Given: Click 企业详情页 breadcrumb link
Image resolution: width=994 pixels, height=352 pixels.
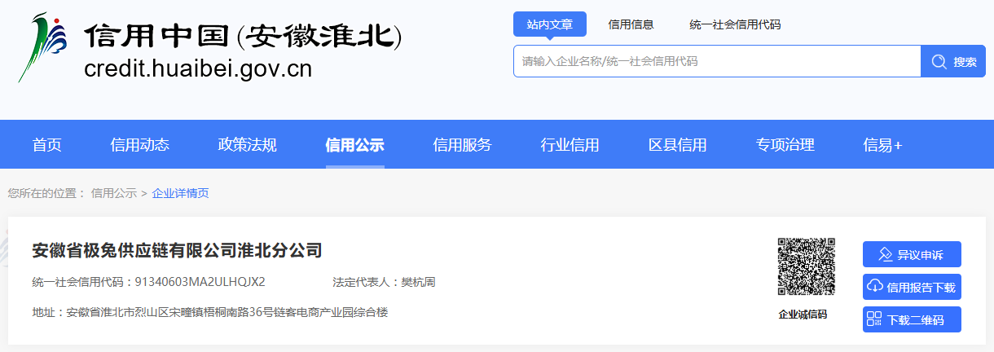Looking at the screenshot, I should (181, 193).
